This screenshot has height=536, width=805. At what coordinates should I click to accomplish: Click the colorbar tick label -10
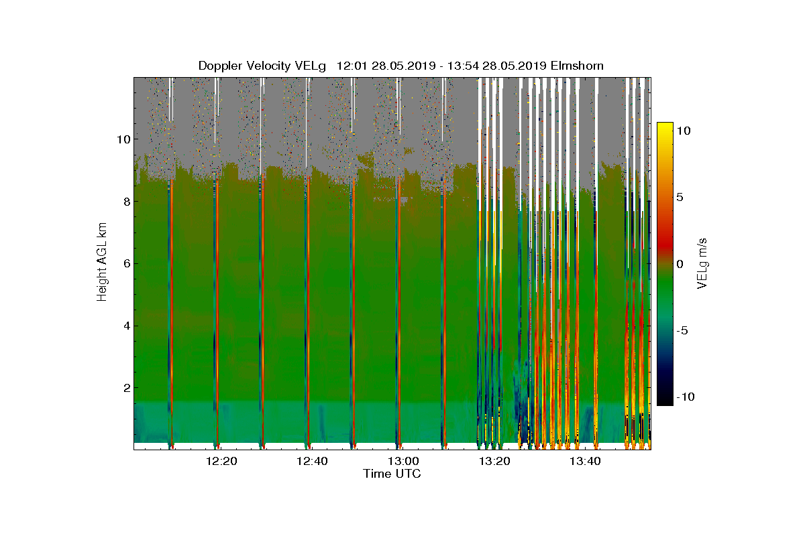(x=684, y=397)
